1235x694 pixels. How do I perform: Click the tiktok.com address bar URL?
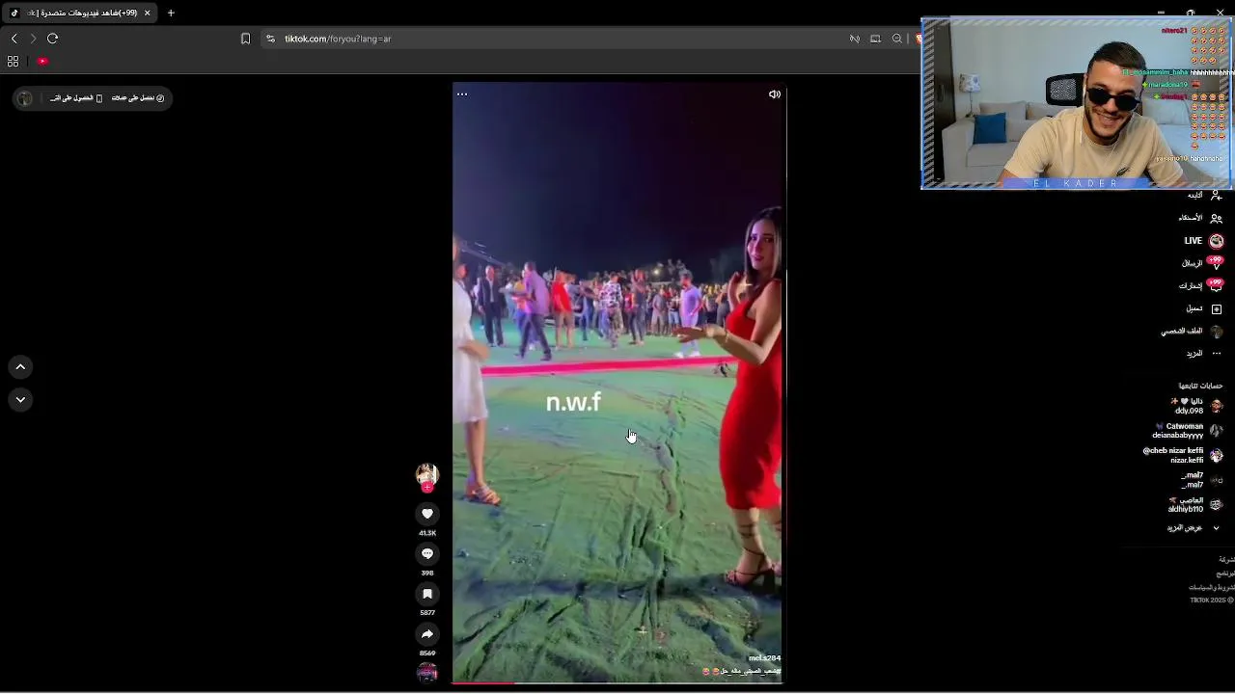[x=338, y=39]
